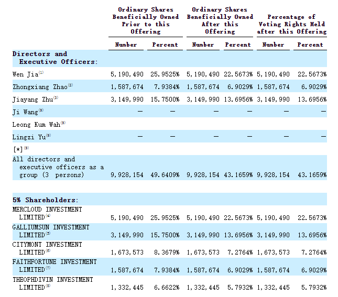
Task: Click the 49.6409% group prior-offering percent
Action: point(165,175)
